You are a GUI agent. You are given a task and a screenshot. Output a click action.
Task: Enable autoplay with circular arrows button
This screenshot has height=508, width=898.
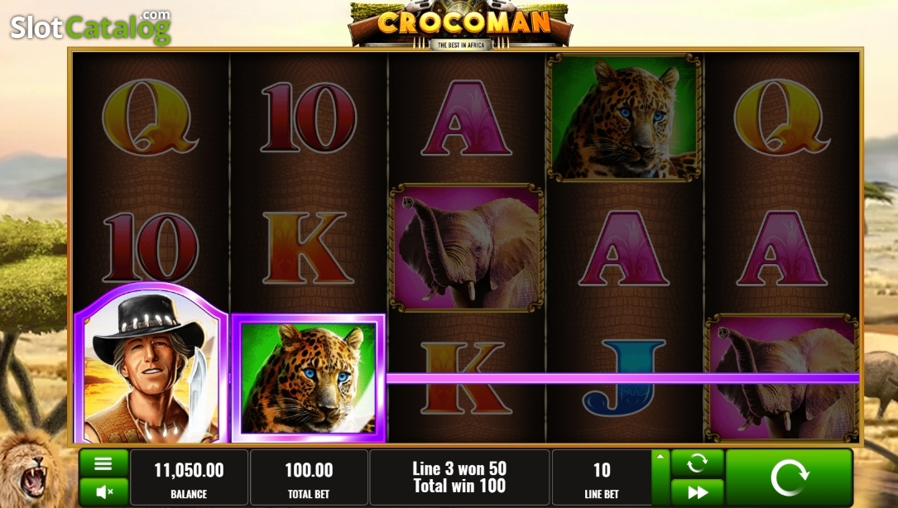[697, 462]
